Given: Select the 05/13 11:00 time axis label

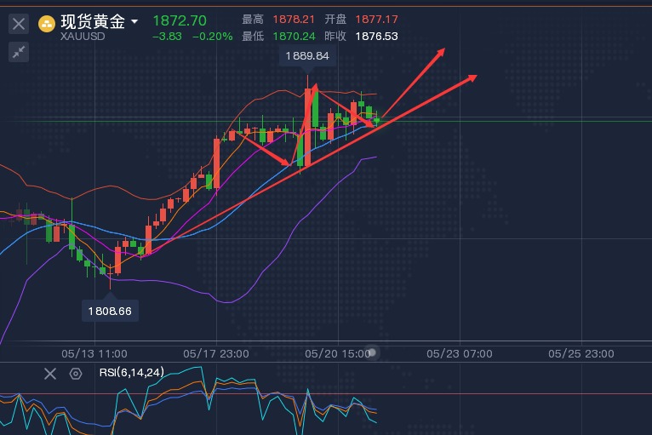Looking at the screenshot, I should pos(95,353).
